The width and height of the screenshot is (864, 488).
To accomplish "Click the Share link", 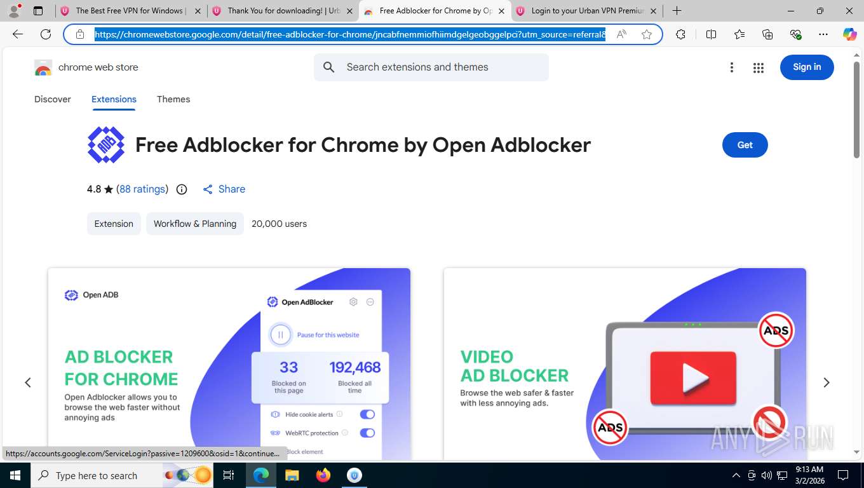I will 224,189.
